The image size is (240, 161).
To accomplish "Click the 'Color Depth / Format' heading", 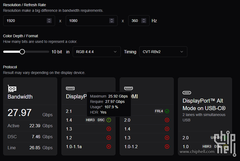I will tap(21, 36).
